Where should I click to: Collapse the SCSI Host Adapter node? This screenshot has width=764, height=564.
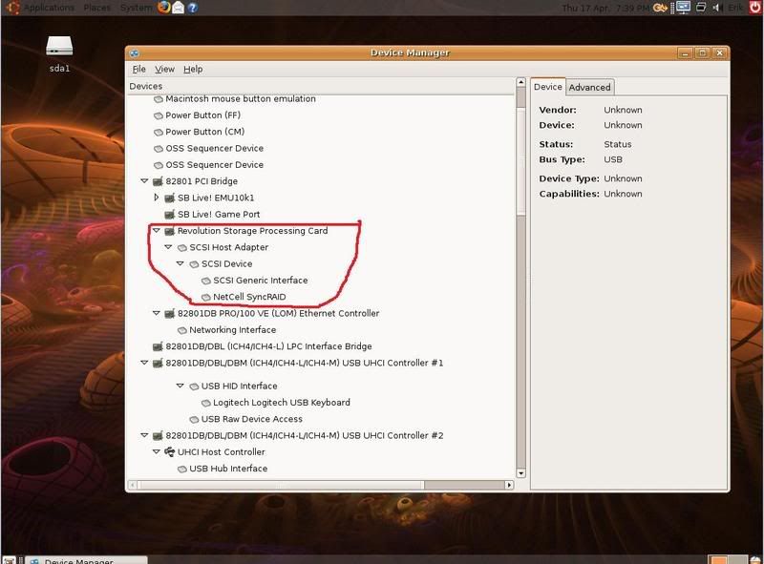(168, 247)
